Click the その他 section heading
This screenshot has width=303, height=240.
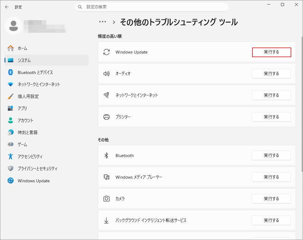103,140
